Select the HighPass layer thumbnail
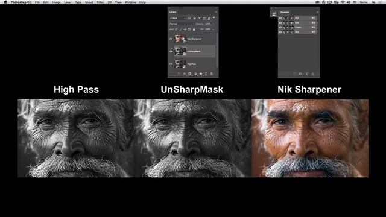The image size is (386, 217). click(x=180, y=64)
